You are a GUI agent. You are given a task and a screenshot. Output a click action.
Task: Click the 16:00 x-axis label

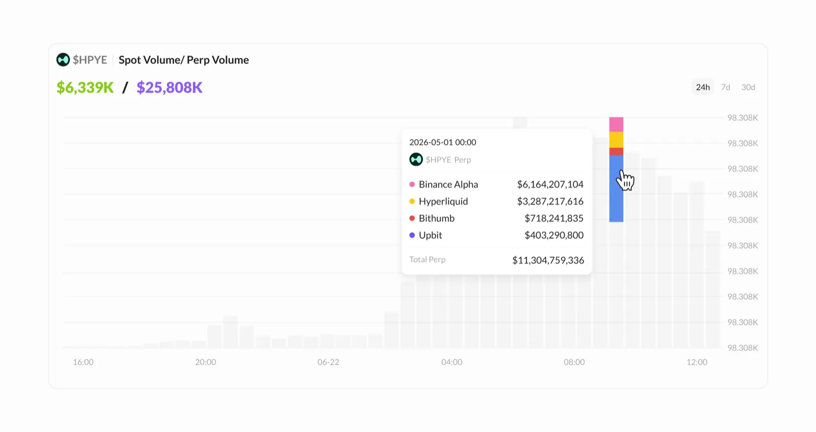point(83,362)
